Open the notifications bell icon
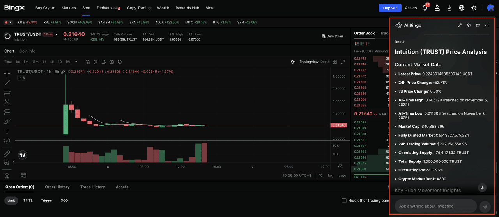The image size is (499, 217). 425,8
